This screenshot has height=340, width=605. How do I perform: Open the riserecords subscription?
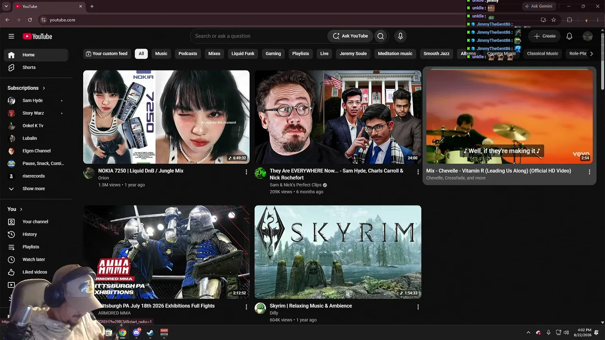pyautogui.click(x=36, y=176)
